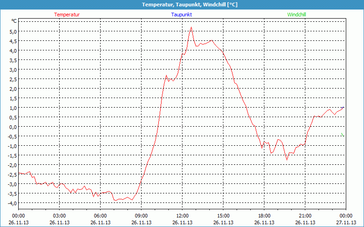Viewport: 364px width, 227px height.
Task: Click the chart title bar text
Action: [x=182, y=5]
